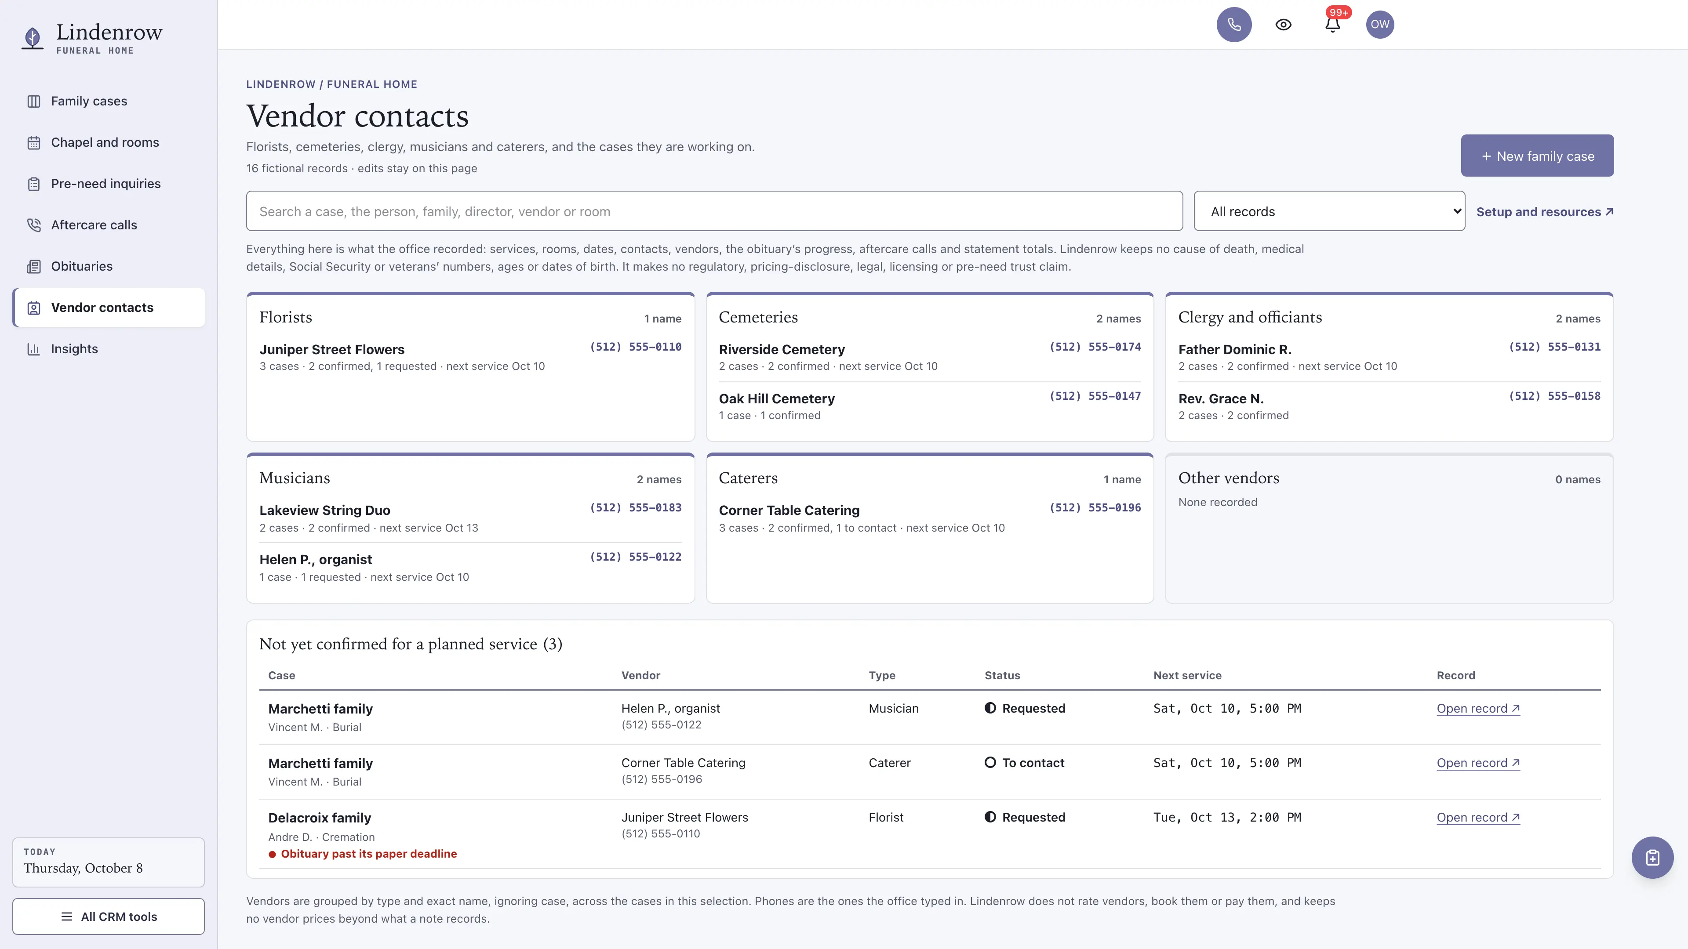Click the LINDENROW / FUNERAL HOME breadcrumb

331,84
